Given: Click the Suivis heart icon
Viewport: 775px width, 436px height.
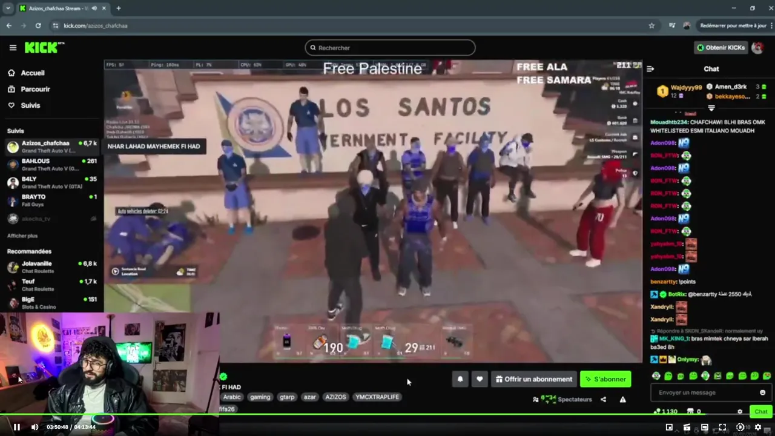Looking at the screenshot, I should tap(11, 105).
